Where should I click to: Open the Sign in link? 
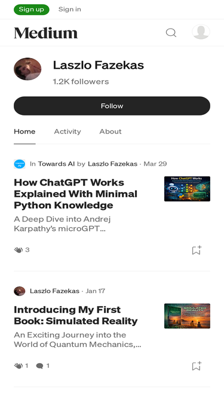pyautogui.click(x=69, y=10)
